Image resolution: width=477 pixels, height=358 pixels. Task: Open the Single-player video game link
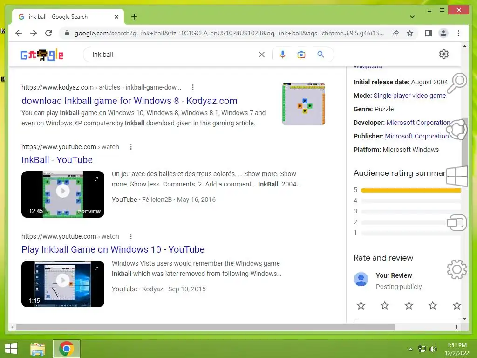pyautogui.click(x=409, y=96)
